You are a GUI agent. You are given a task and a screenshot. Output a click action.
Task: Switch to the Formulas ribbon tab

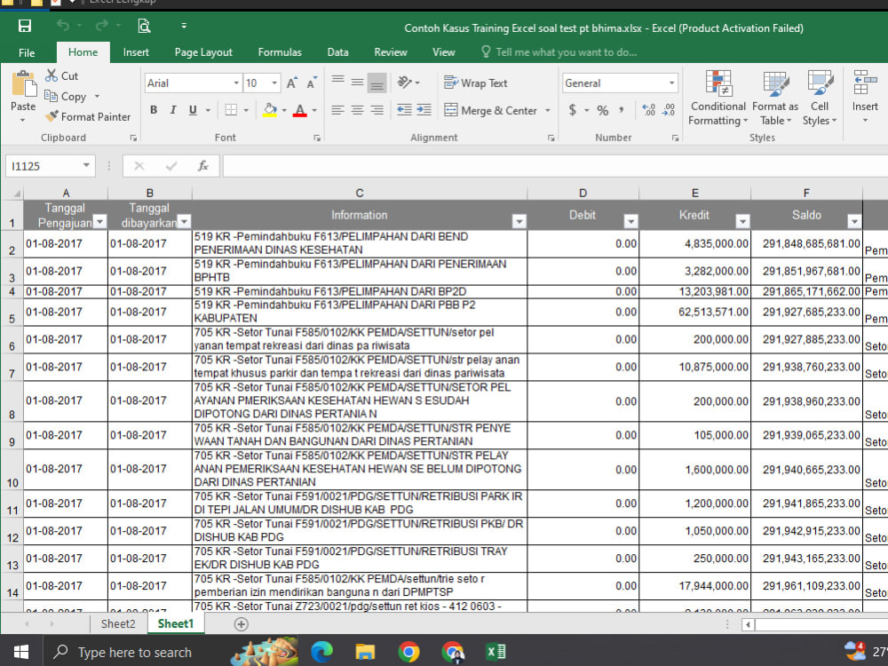280,52
